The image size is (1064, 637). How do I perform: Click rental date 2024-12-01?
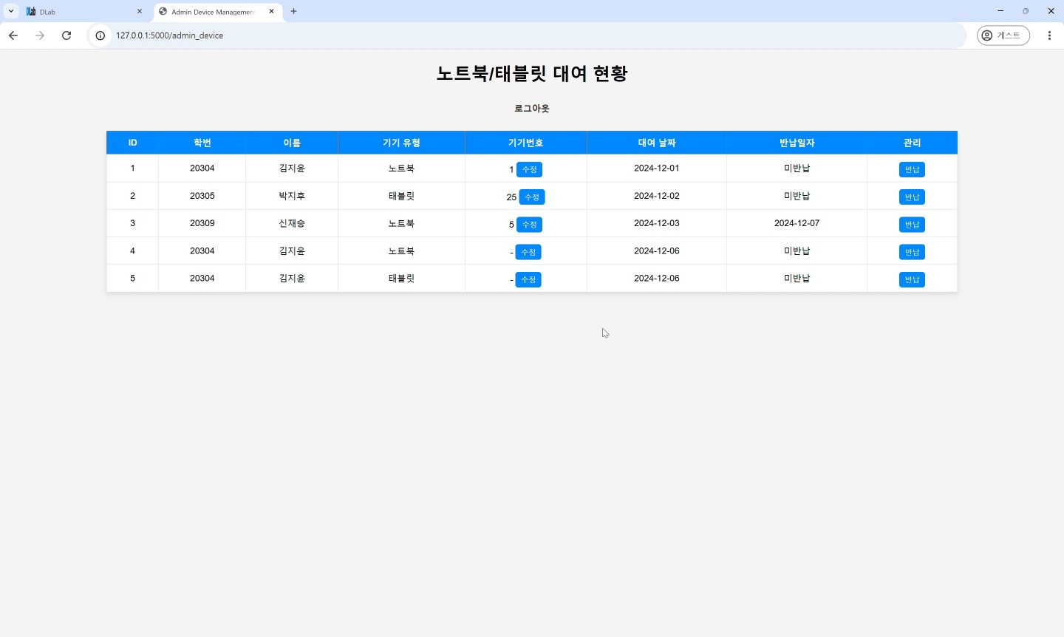pyautogui.click(x=657, y=168)
